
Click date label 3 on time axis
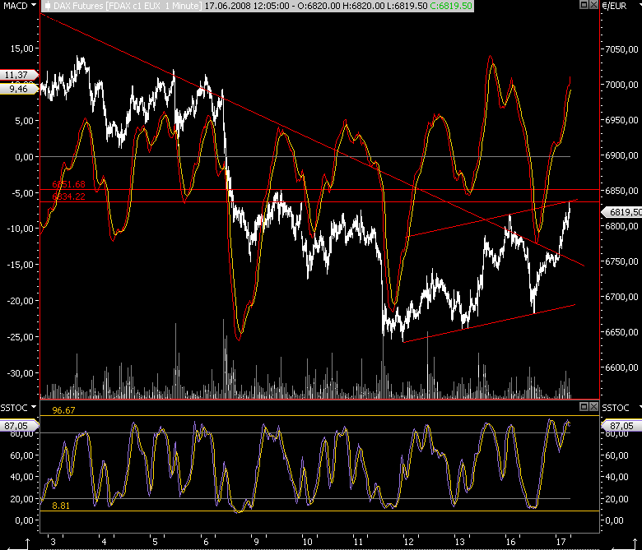(x=53, y=542)
